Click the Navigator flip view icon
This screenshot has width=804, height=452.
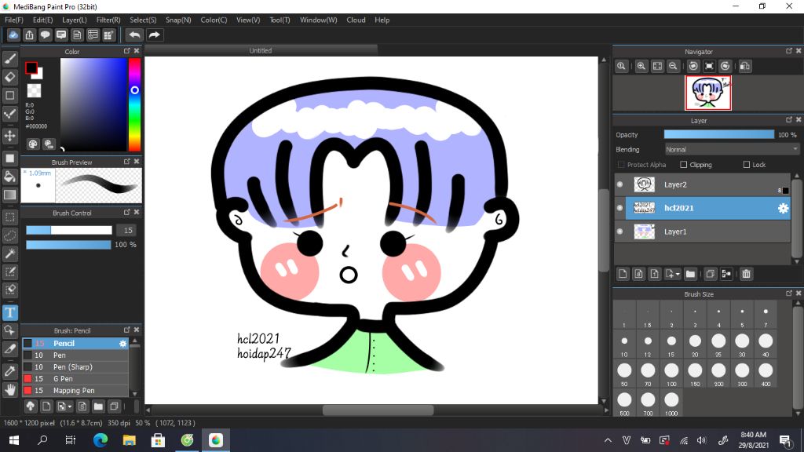pos(745,66)
